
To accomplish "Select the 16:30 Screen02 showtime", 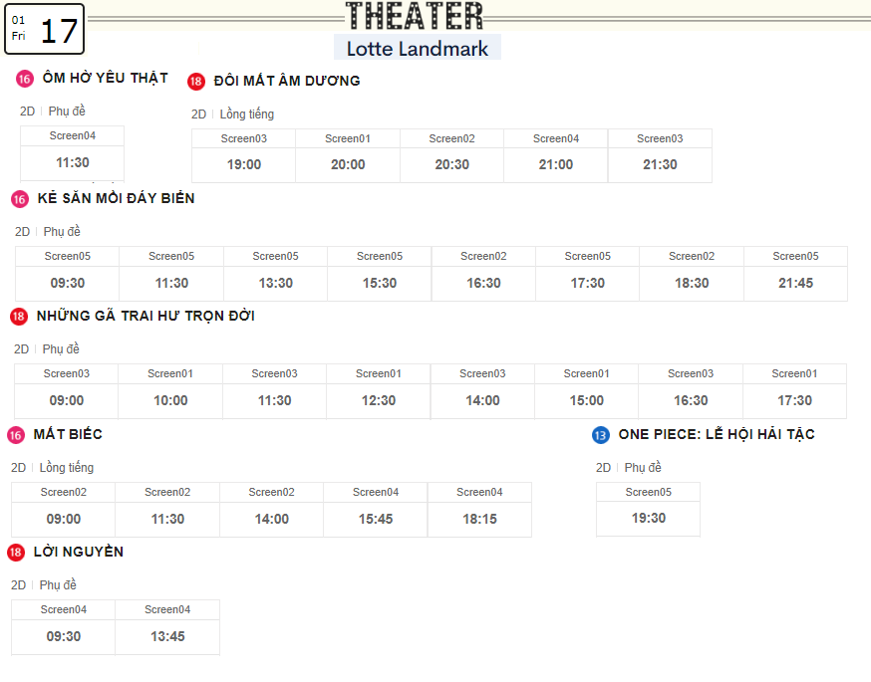I will point(483,274).
